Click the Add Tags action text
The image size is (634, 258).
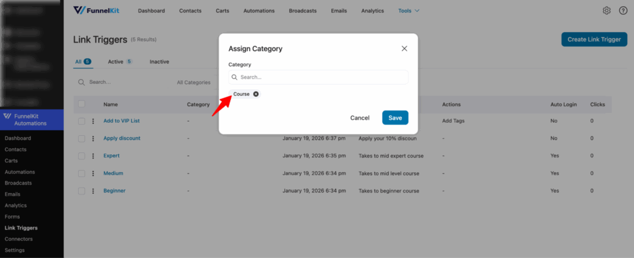(x=453, y=121)
